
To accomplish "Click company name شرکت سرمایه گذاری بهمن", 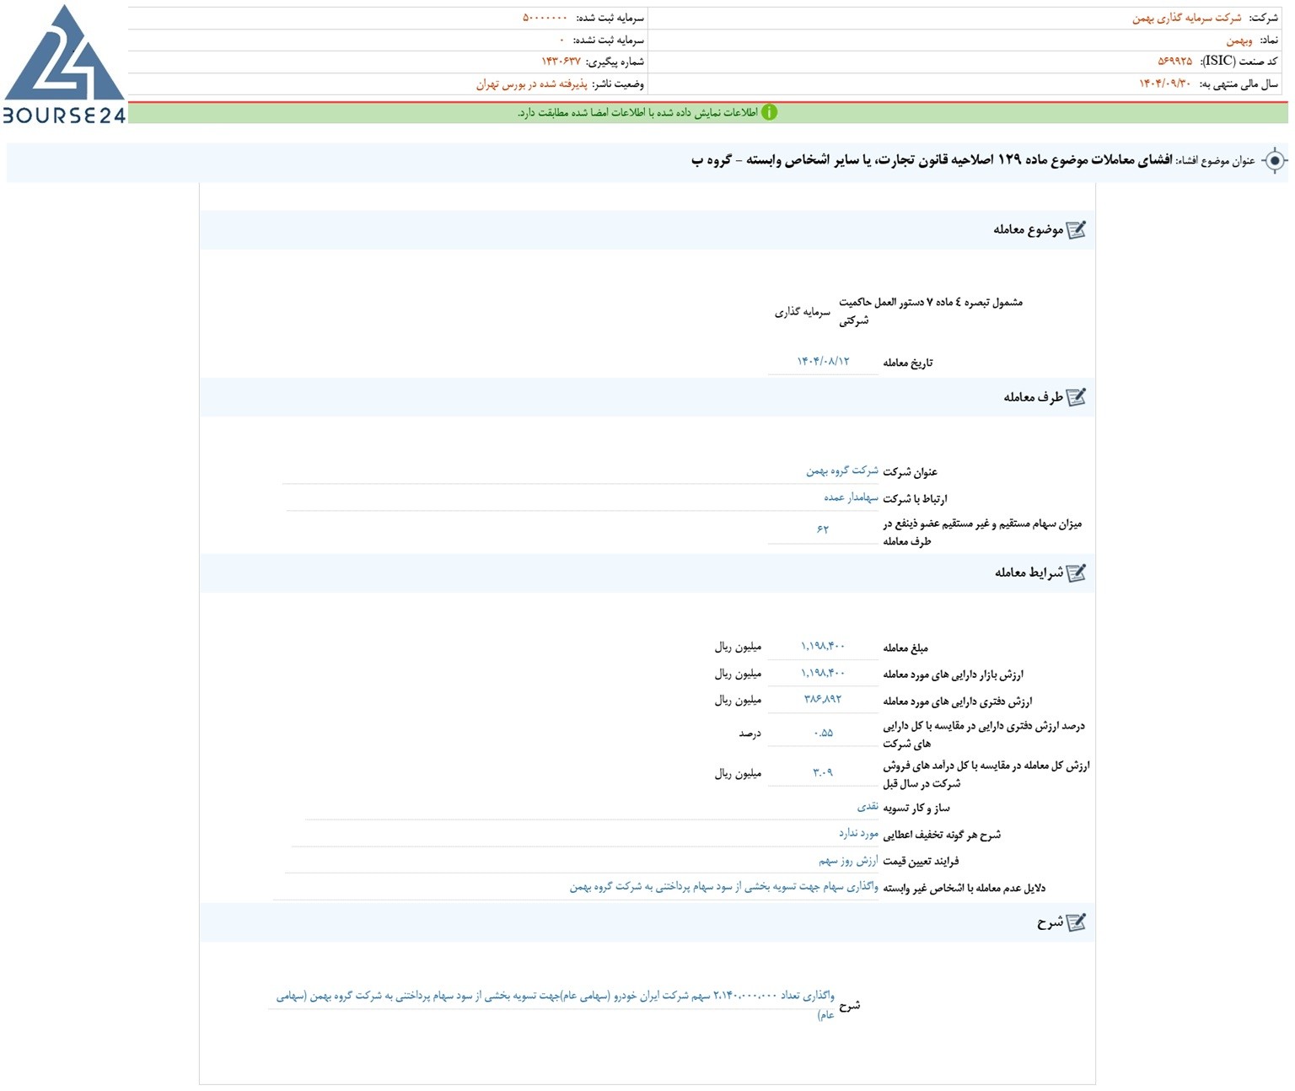I will [1186, 18].
